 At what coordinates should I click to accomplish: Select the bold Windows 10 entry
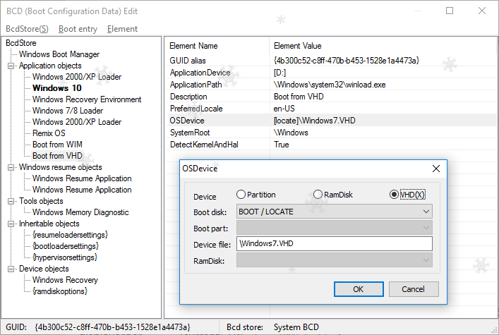(x=57, y=88)
